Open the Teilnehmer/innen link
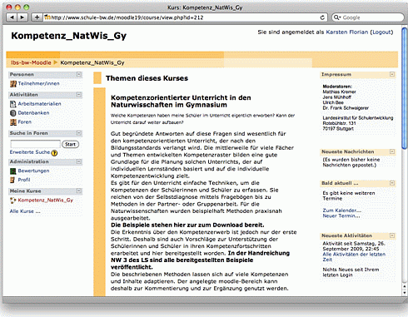408x317 pixels. coord(38,83)
